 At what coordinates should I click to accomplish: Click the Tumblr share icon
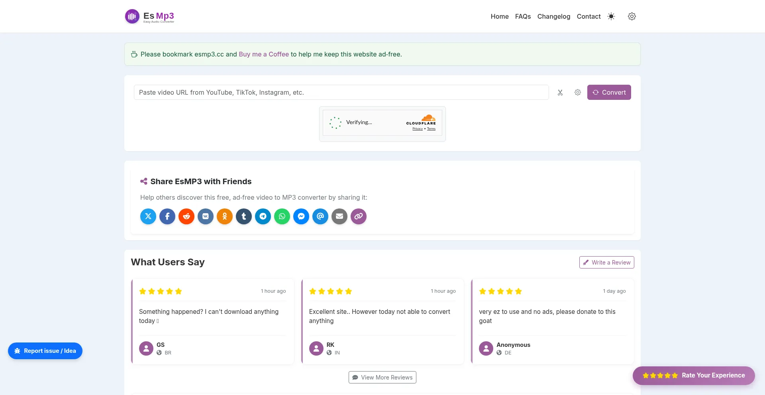244,216
